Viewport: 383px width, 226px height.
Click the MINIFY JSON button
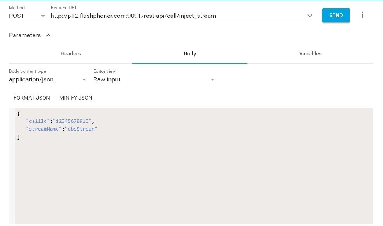pyautogui.click(x=76, y=98)
